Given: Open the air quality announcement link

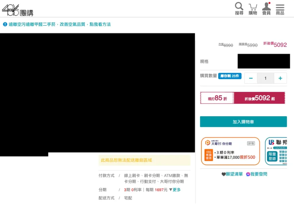Looking at the screenshot, I should coord(59,24).
